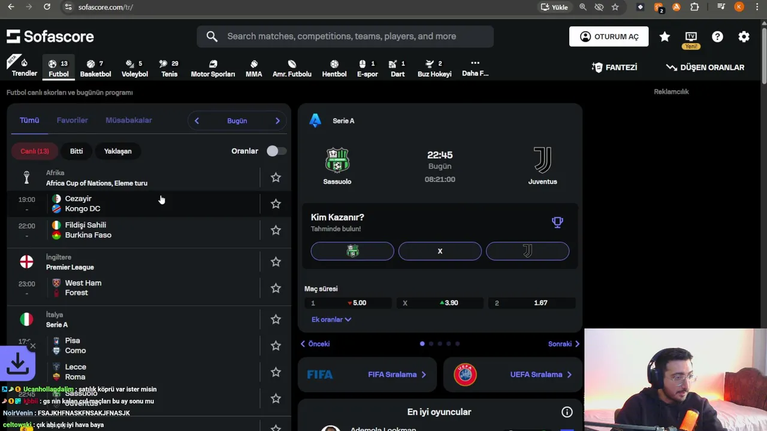Open the Dart category
Image resolution: width=767 pixels, height=431 pixels.
tap(397, 68)
